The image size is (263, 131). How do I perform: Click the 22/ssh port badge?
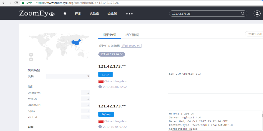coord(105,74)
